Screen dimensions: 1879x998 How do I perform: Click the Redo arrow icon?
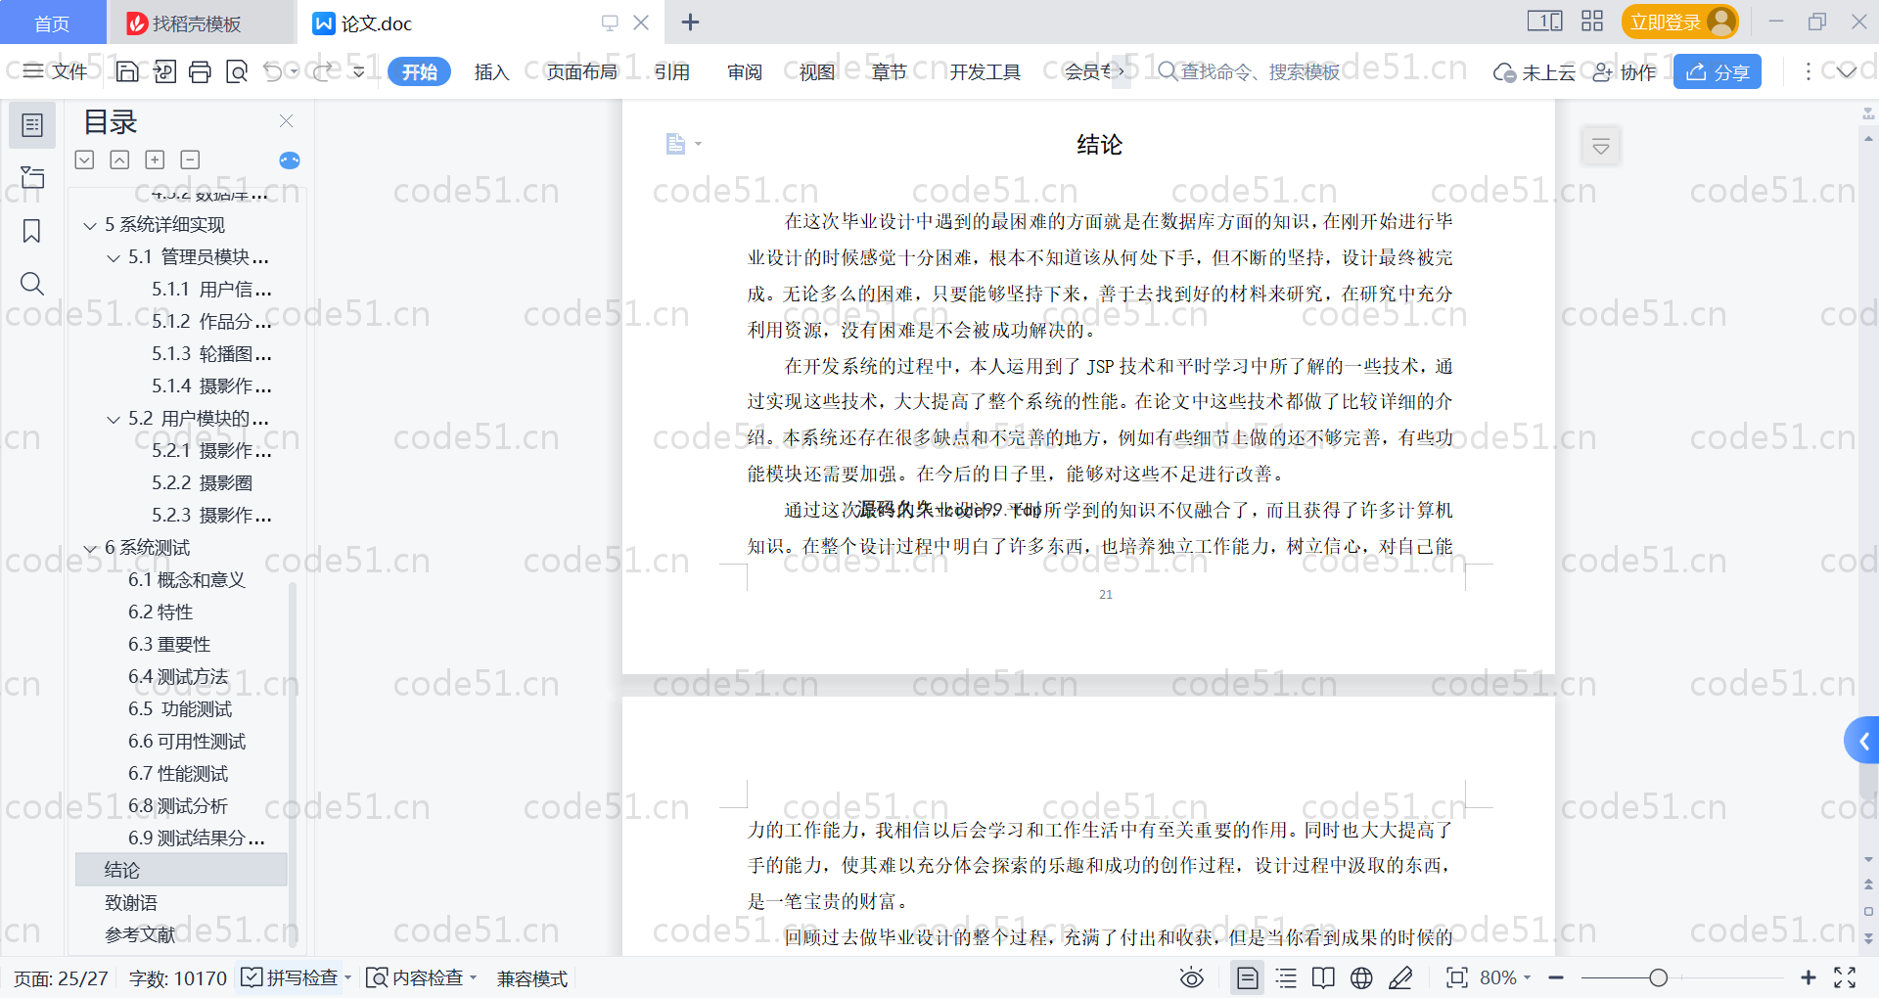322,71
